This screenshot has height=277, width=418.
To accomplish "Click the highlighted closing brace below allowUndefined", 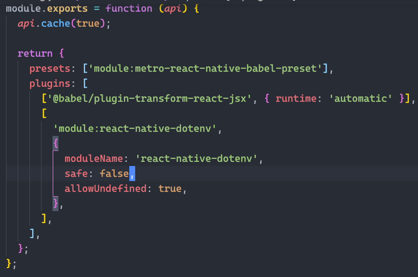I will pyautogui.click(x=55, y=204).
